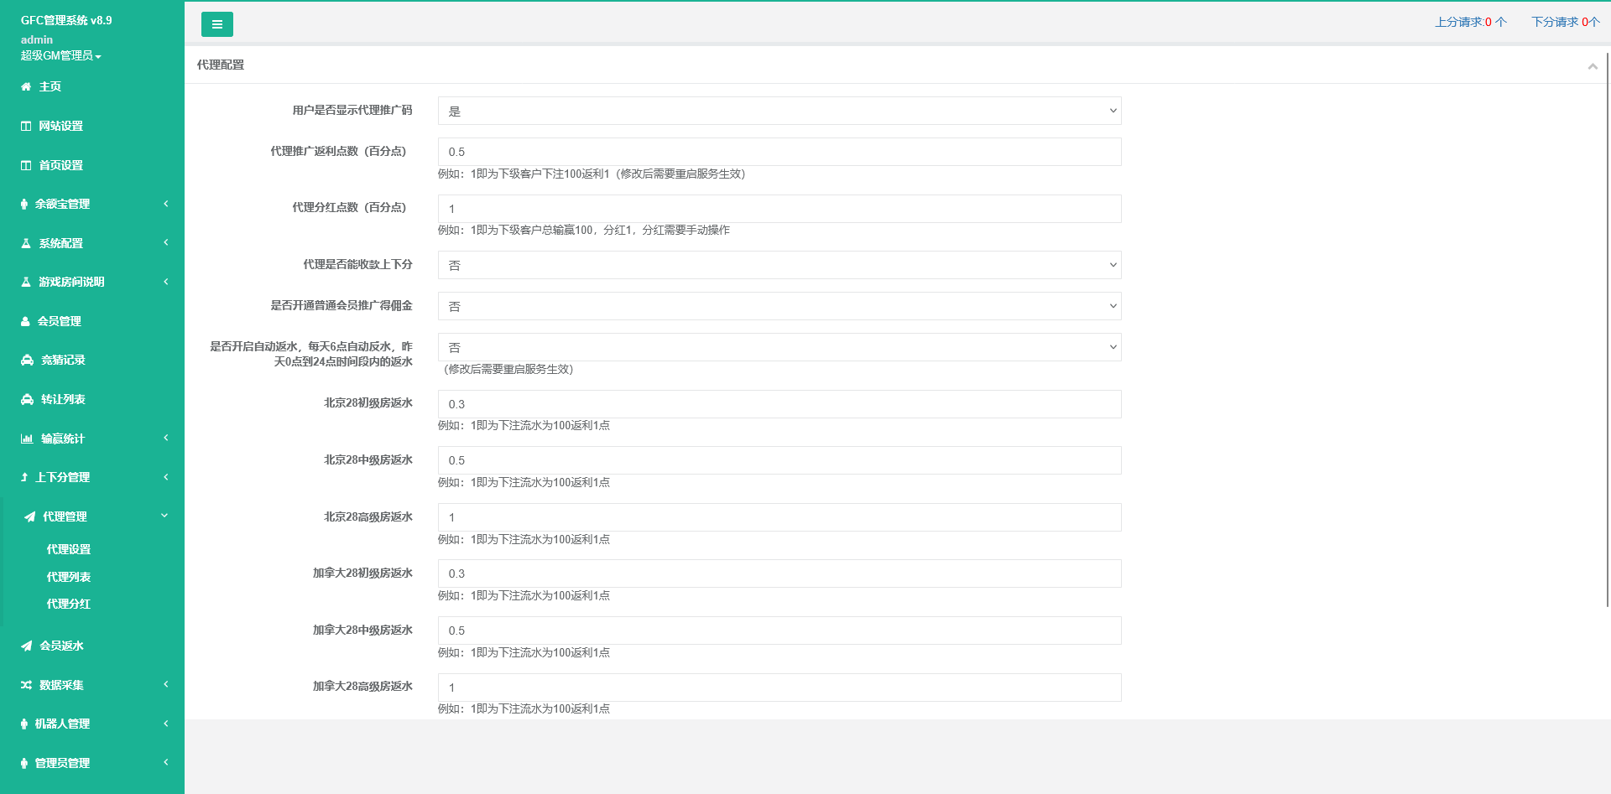Select the 竞猜记录 record icon
The image size is (1611, 794).
[26, 360]
